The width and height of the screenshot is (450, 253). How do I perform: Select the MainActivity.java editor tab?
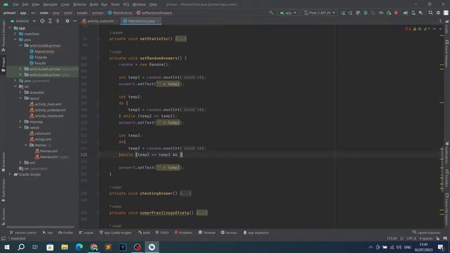click(x=141, y=21)
